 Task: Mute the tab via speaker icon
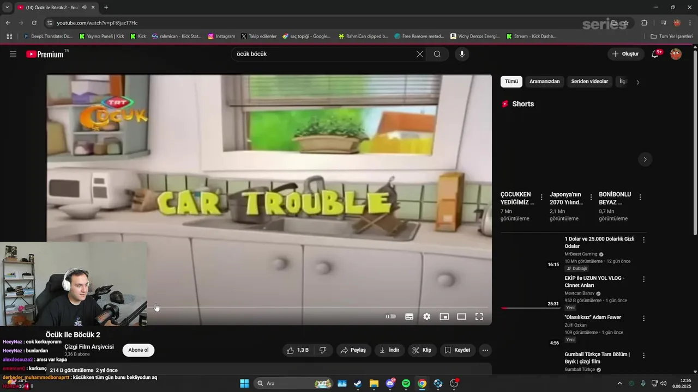84,7
